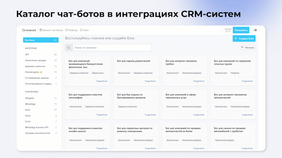Click the logs icon
Image resolution: width=282 pixels, height=158 pixels.
click(81, 30)
